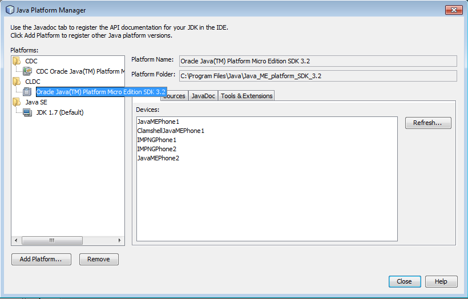Screen dimensions: 468x299
Task: Click the Micro Edition SDK 3.2 platform icon
Action: pyautogui.click(x=27, y=92)
